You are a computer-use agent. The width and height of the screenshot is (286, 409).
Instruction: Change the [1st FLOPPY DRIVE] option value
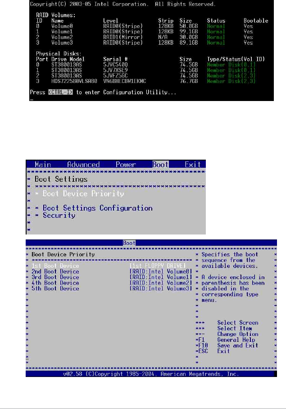click(158, 266)
